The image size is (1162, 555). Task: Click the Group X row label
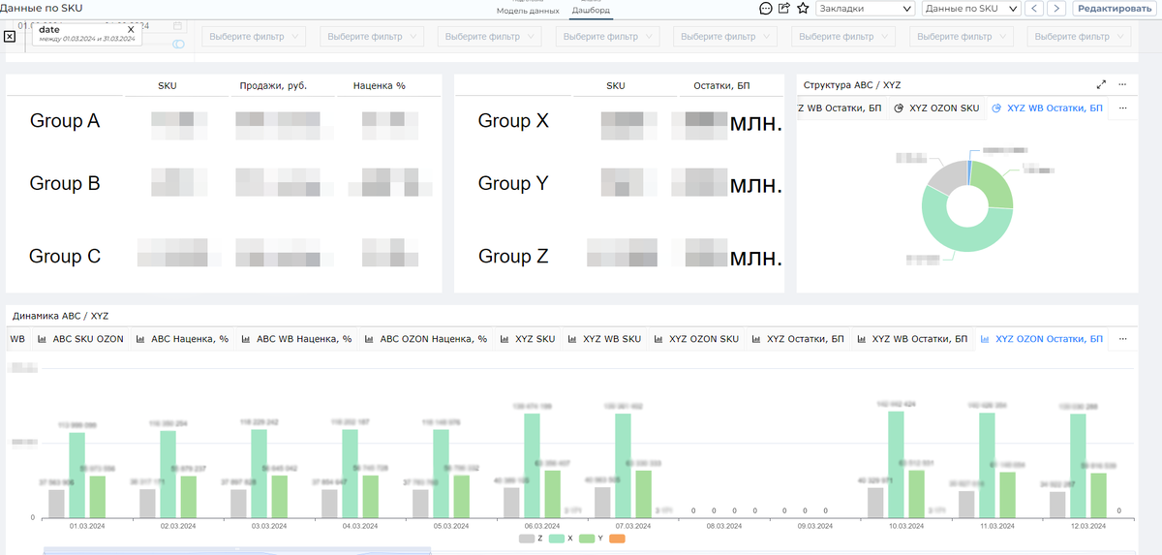pos(513,121)
